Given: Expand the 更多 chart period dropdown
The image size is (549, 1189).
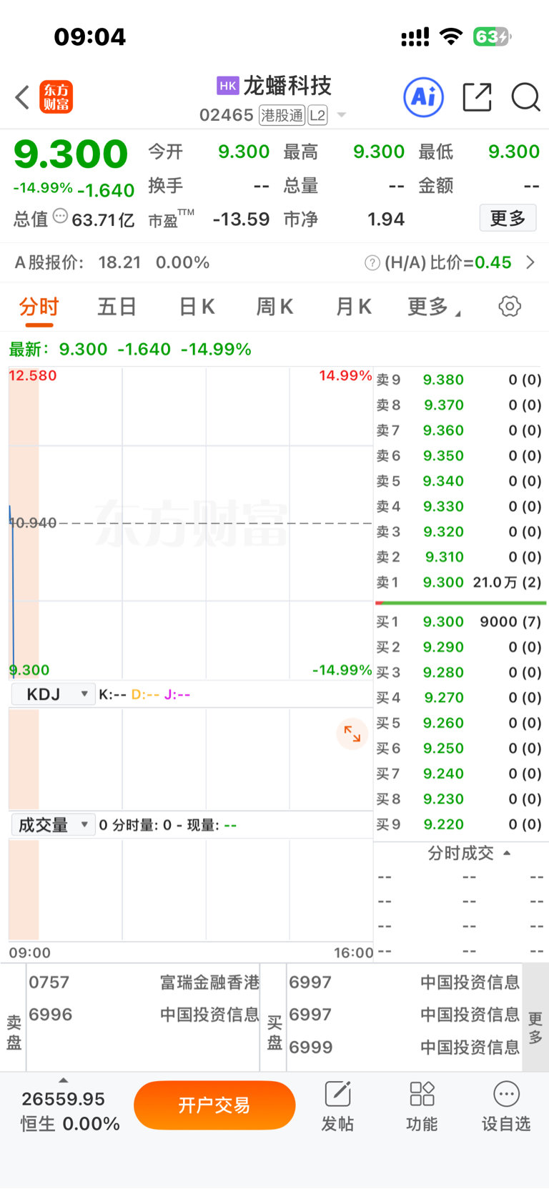Looking at the screenshot, I should click(x=434, y=307).
